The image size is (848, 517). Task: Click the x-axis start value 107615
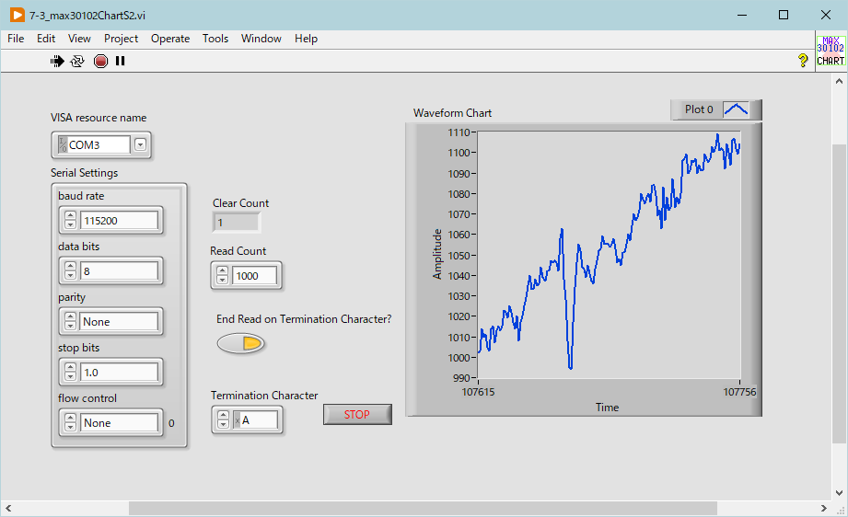478,392
